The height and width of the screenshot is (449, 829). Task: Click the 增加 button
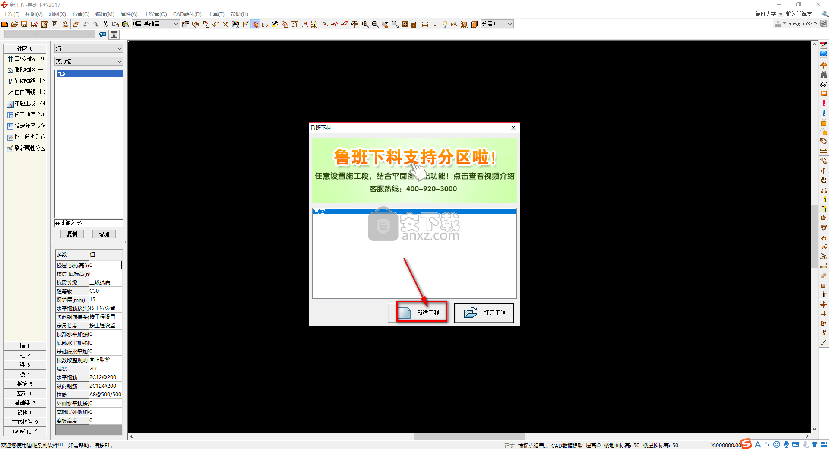tap(104, 234)
